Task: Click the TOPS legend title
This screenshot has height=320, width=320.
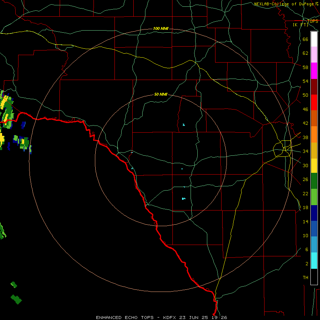Action: coord(313,21)
